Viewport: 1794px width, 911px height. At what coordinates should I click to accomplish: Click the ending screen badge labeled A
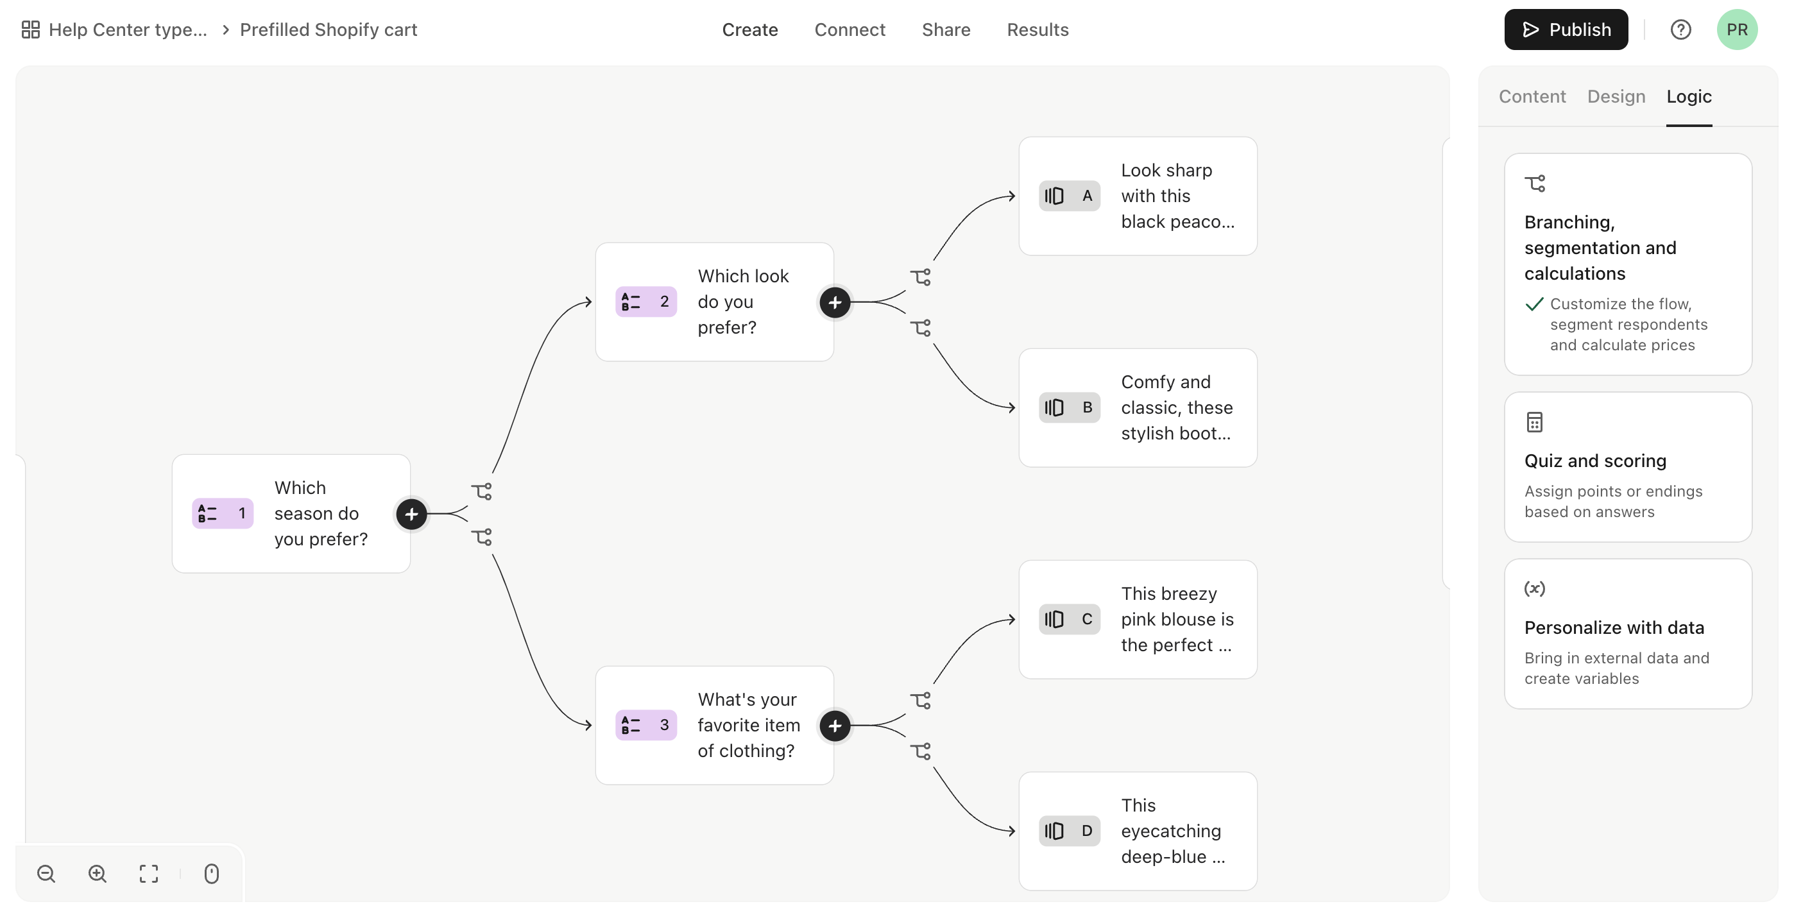(x=1070, y=196)
